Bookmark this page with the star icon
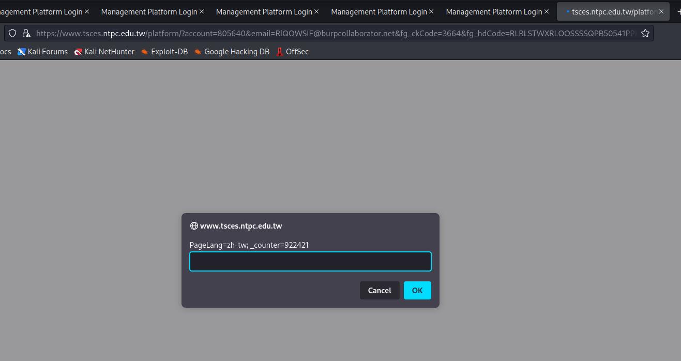The width and height of the screenshot is (681, 361). [645, 33]
